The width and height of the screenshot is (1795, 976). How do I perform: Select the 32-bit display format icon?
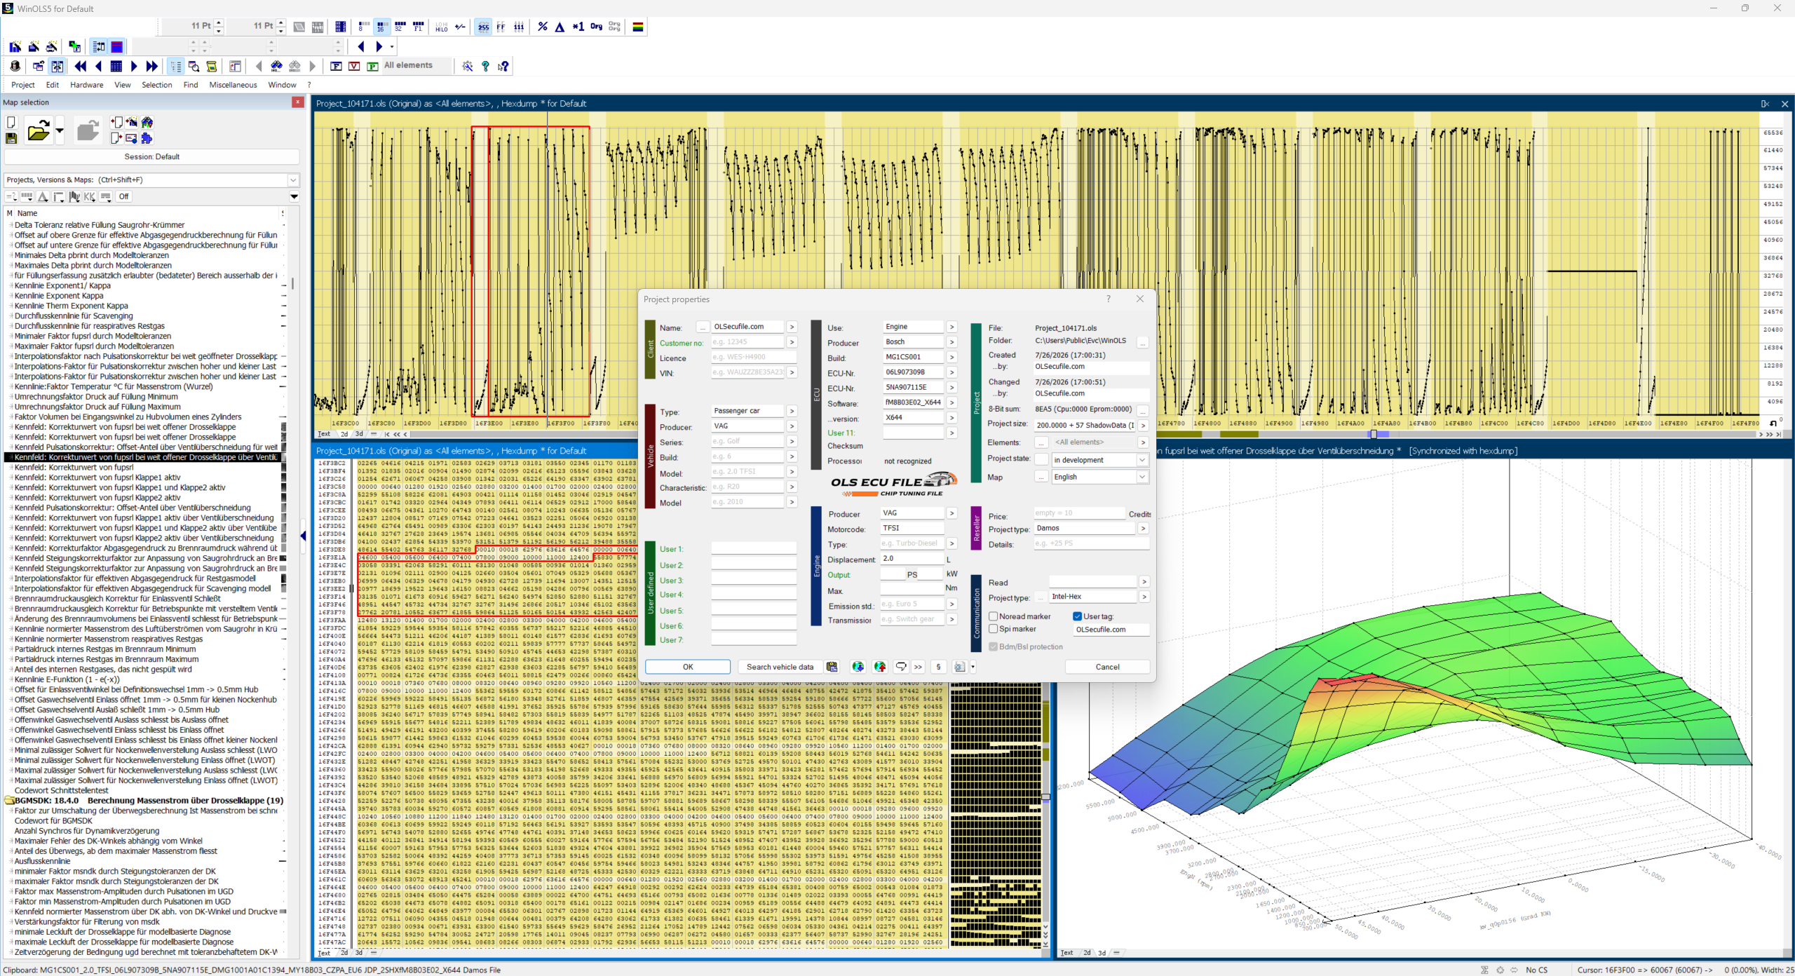(400, 27)
